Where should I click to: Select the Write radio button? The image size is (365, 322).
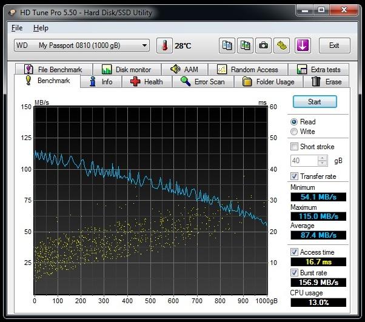pos(294,132)
